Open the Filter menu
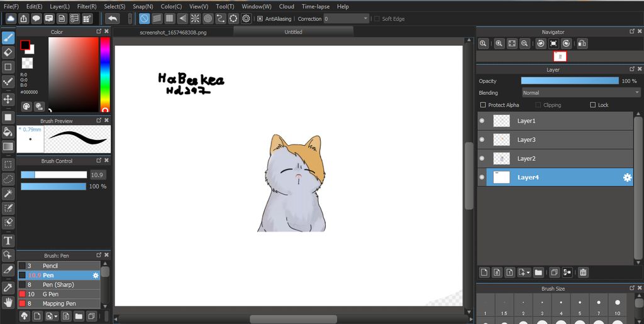The image size is (644, 324). 87,6
